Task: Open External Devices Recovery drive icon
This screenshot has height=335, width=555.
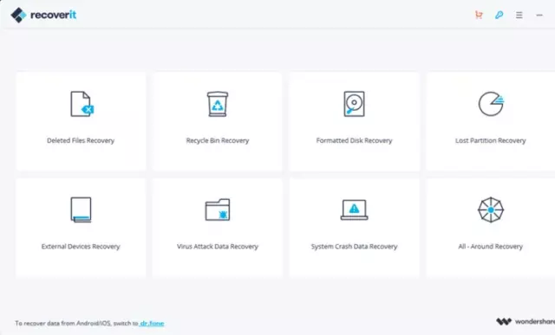Action: (x=81, y=209)
